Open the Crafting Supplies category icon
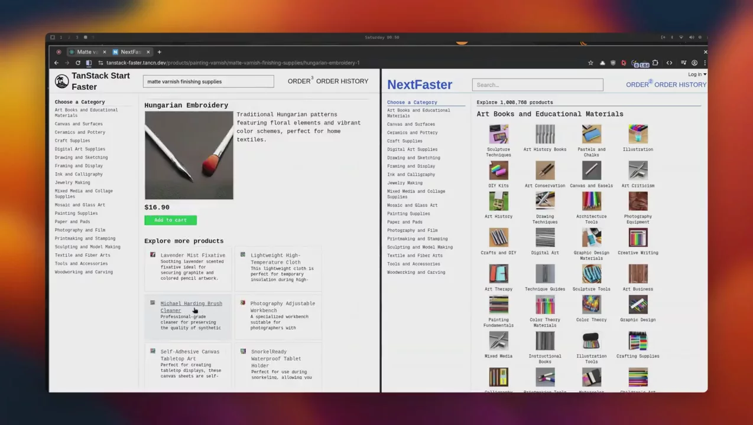Viewport: 753px width, 425px height. [x=638, y=341]
